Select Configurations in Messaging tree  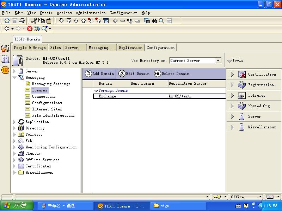coord(47,103)
